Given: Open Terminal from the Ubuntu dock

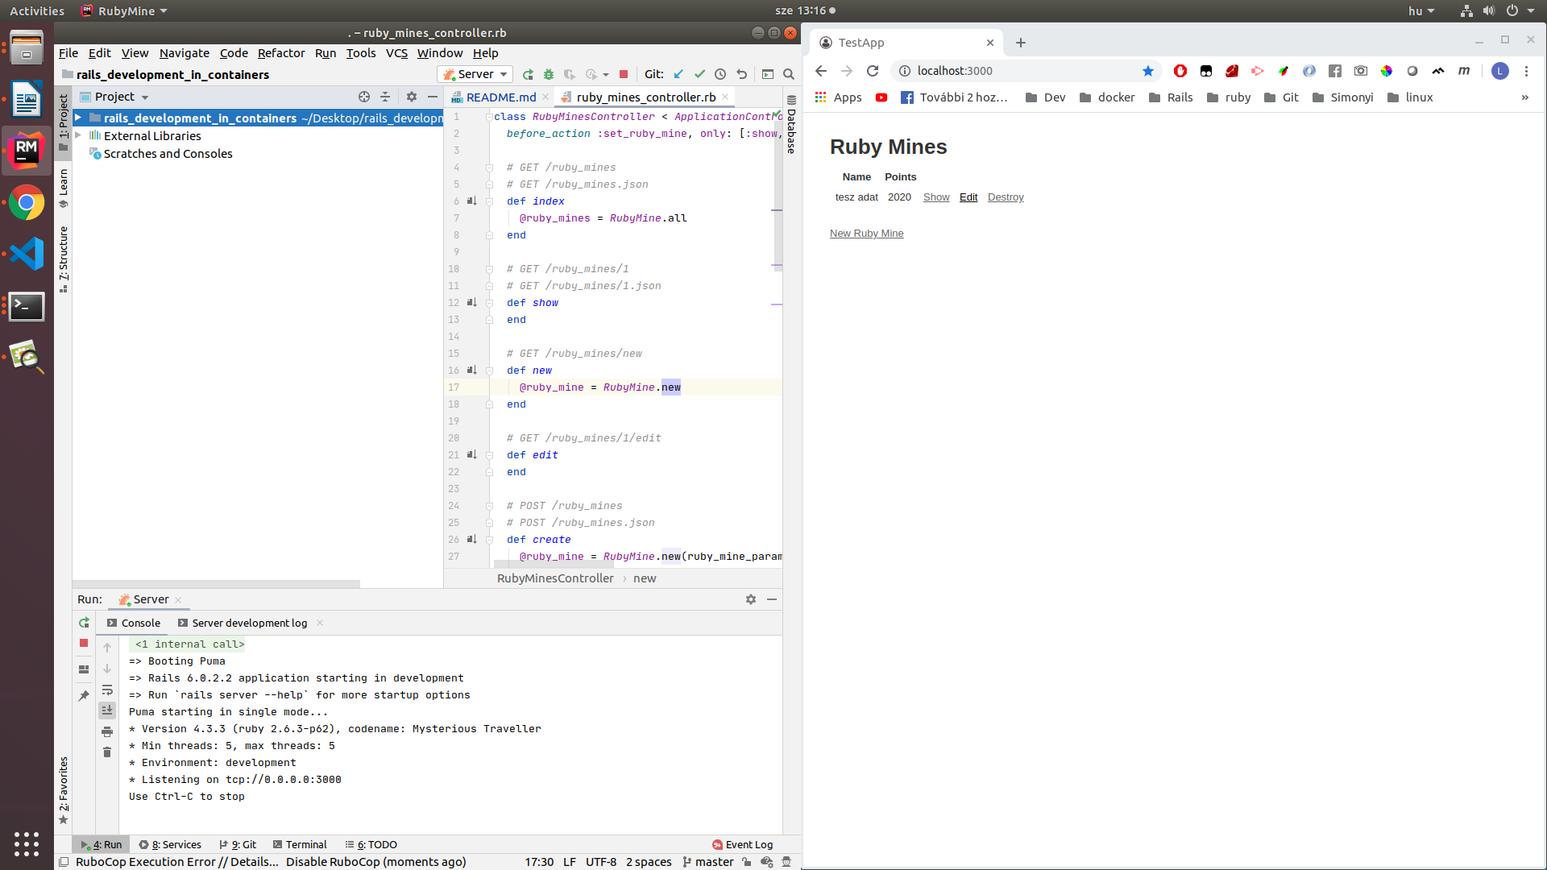Looking at the screenshot, I should 27,306.
